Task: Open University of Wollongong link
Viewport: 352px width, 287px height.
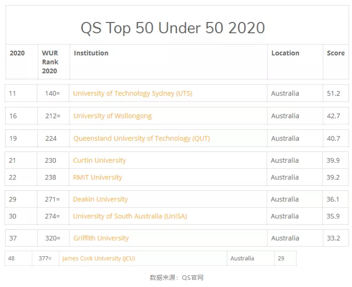Action: click(x=112, y=116)
